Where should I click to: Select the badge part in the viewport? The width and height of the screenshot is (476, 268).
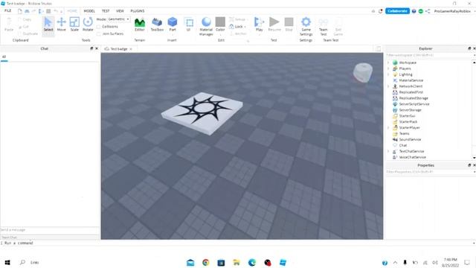(x=202, y=113)
